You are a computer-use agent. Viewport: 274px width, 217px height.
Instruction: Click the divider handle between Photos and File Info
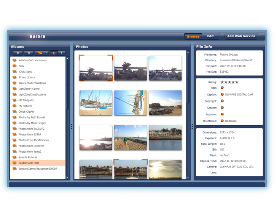[192, 126]
